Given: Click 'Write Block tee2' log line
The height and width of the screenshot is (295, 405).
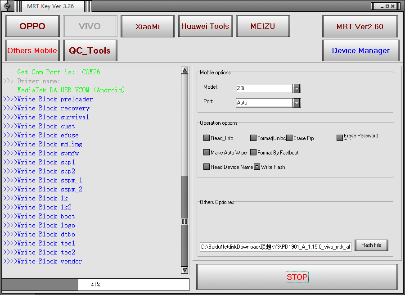Looking at the screenshot, I should pos(39,252).
